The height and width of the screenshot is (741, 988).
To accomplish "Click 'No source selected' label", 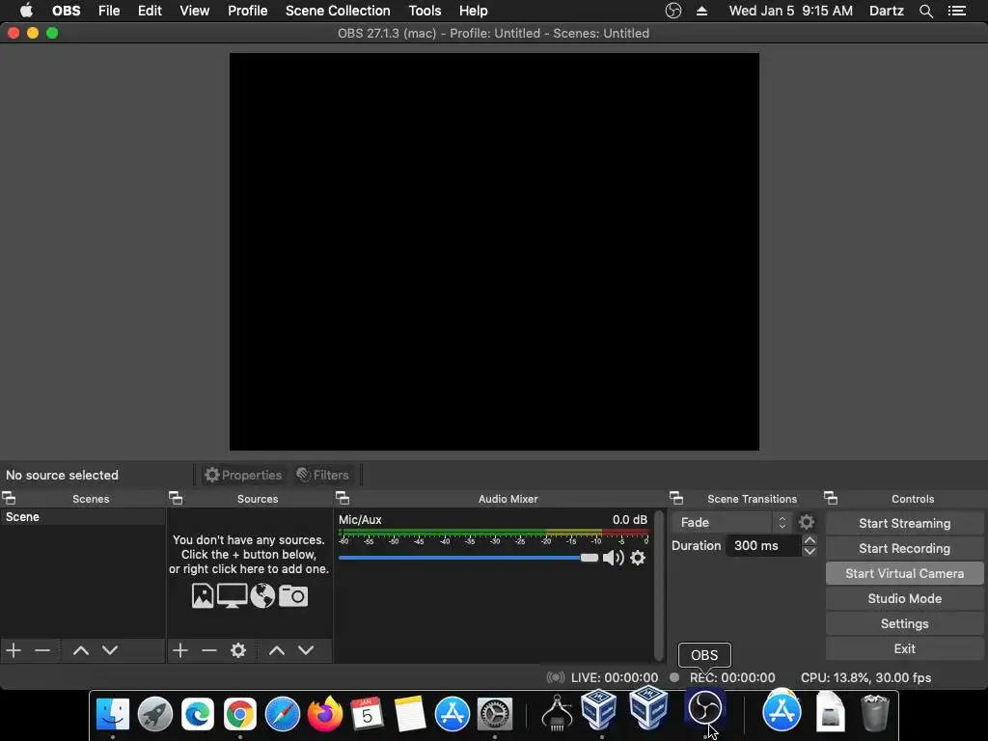I will coord(62,475).
